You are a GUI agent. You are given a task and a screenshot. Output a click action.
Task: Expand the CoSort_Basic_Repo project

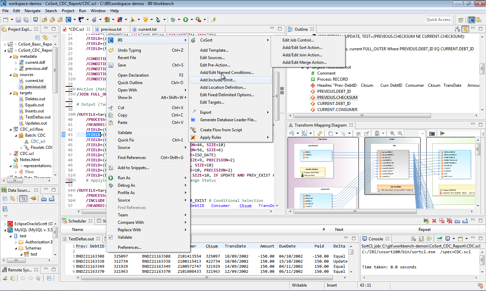pos(5,44)
